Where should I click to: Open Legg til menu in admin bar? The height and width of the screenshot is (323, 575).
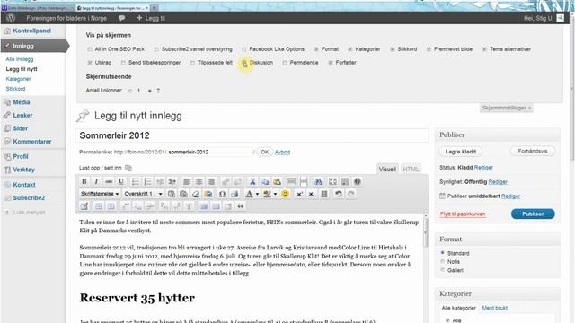151,18
